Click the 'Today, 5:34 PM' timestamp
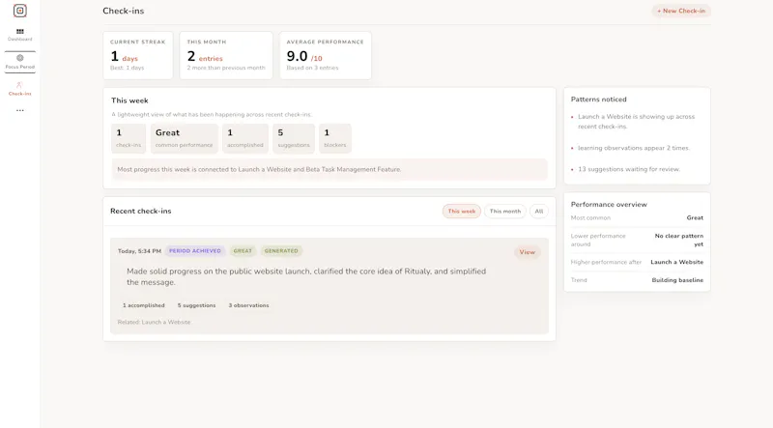This screenshot has width=773, height=428. coord(139,251)
